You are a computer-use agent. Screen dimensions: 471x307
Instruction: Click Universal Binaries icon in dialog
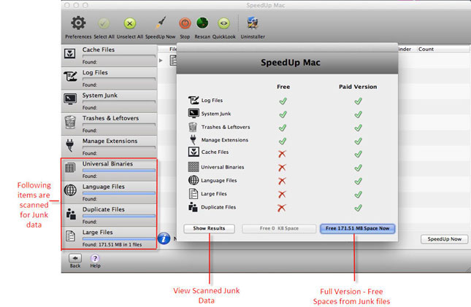click(194, 167)
